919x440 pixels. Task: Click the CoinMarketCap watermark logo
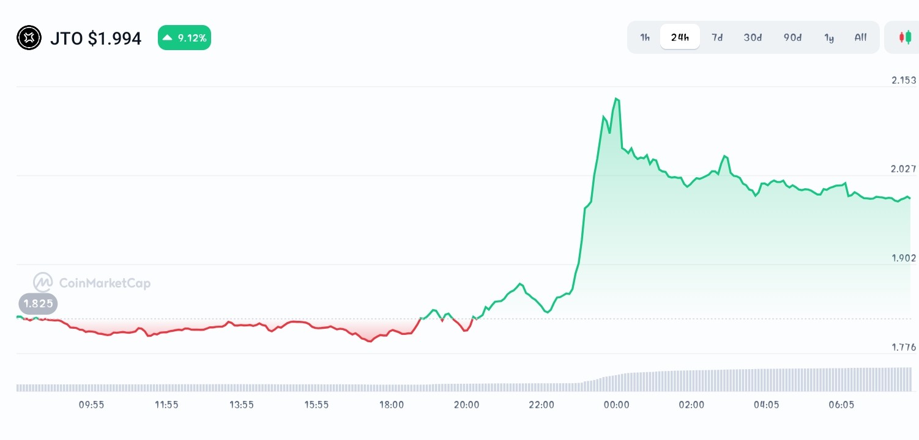tap(91, 282)
